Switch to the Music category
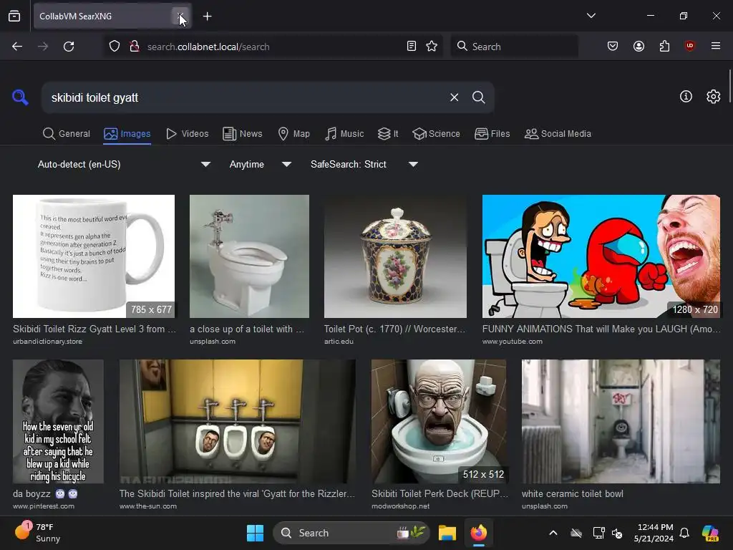Viewport: 733px width, 550px height. click(x=344, y=134)
